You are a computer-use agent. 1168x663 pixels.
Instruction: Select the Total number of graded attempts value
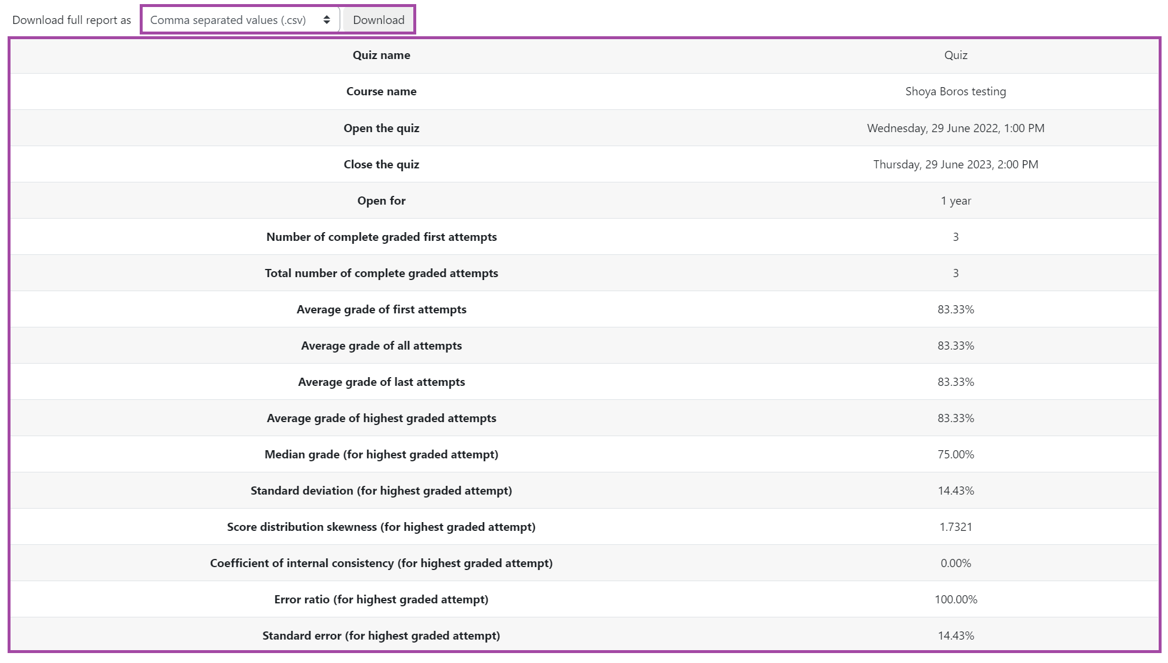955,272
